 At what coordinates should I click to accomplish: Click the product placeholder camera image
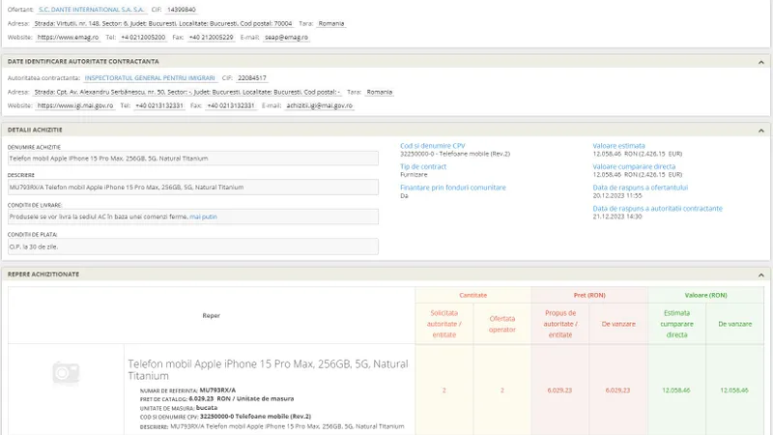click(x=66, y=373)
